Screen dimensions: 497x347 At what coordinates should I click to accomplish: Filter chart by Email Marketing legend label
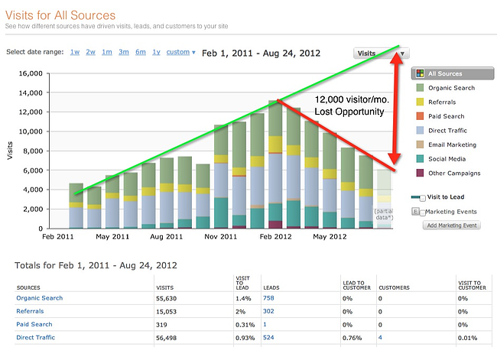pyautogui.click(x=453, y=144)
